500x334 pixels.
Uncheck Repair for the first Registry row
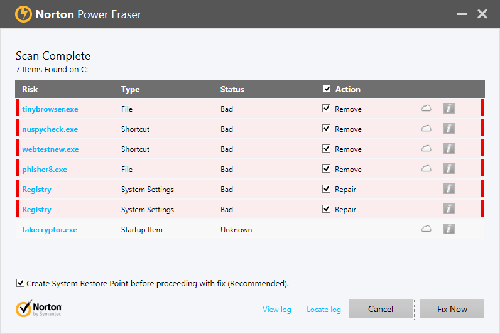point(326,189)
